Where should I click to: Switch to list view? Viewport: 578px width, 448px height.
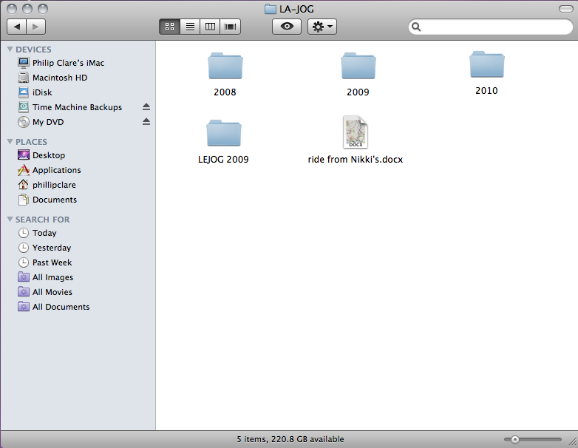[x=190, y=27]
